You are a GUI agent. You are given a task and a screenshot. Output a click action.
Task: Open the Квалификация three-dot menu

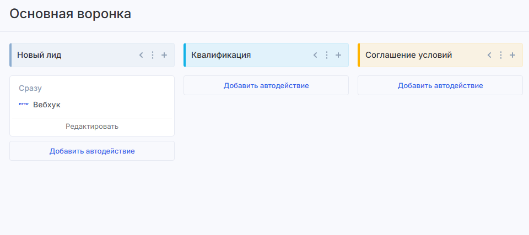click(327, 55)
